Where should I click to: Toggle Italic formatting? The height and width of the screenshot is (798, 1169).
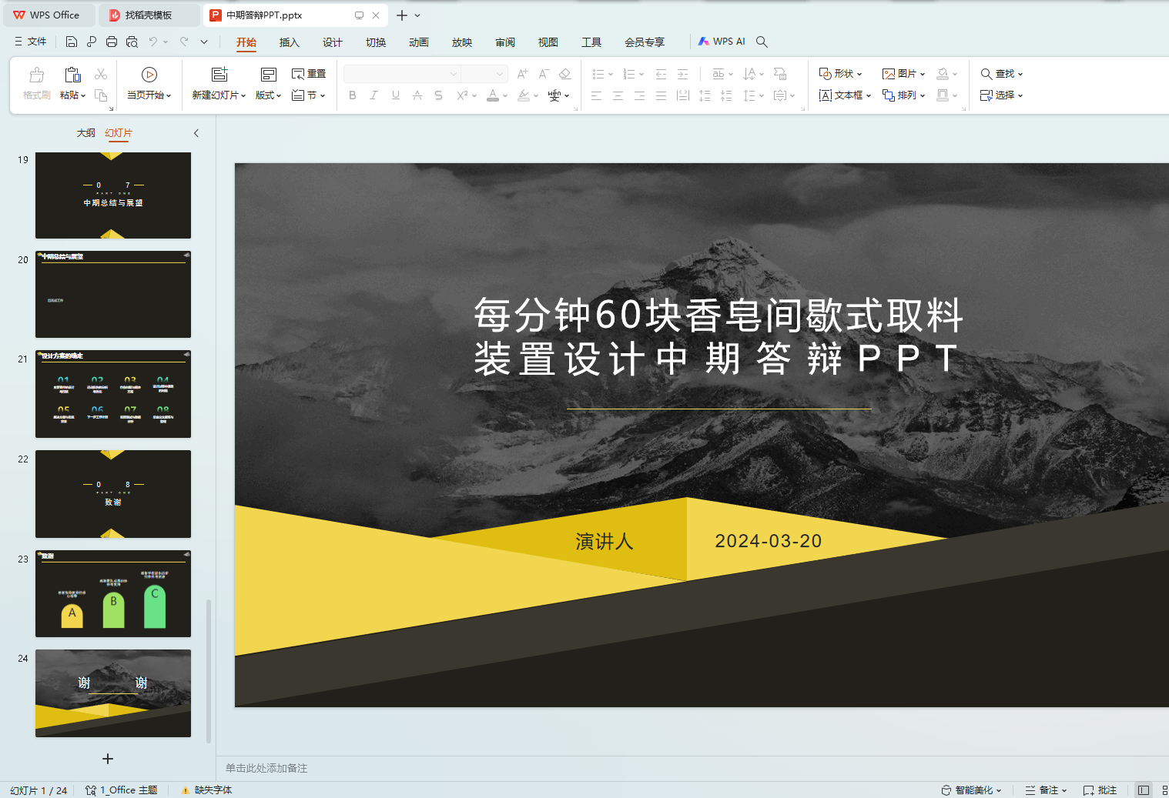373,95
